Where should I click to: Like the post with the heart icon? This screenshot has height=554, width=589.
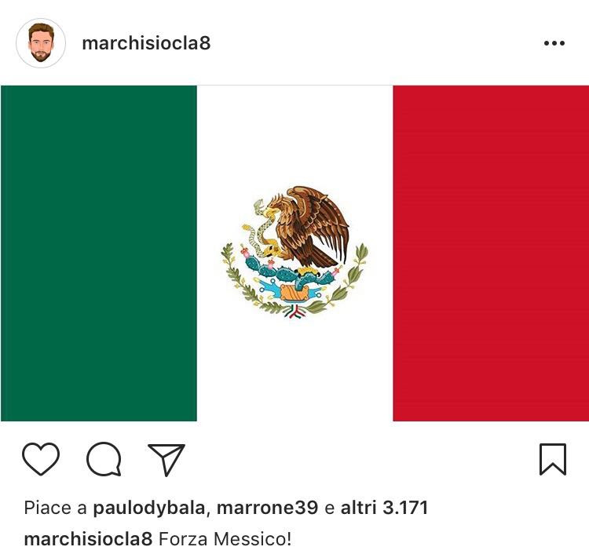(41, 459)
